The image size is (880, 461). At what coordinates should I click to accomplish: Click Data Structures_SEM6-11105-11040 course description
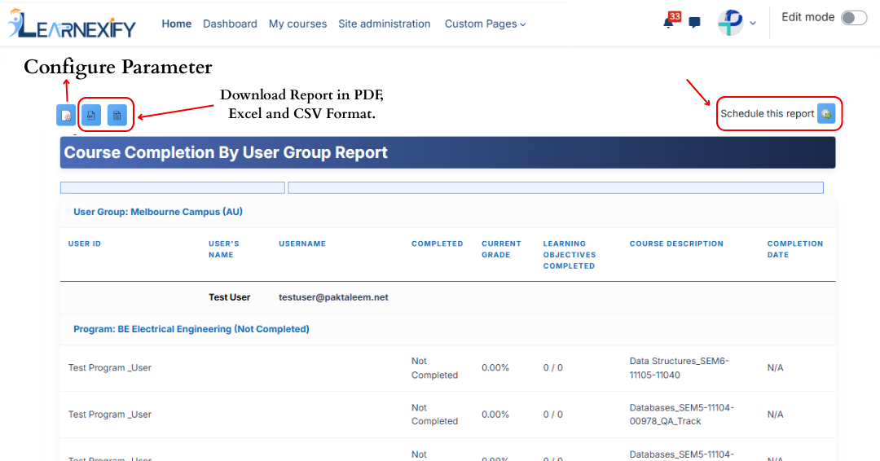tap(679, 368)
